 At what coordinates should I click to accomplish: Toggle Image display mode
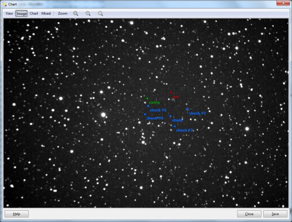coord(21,14)
